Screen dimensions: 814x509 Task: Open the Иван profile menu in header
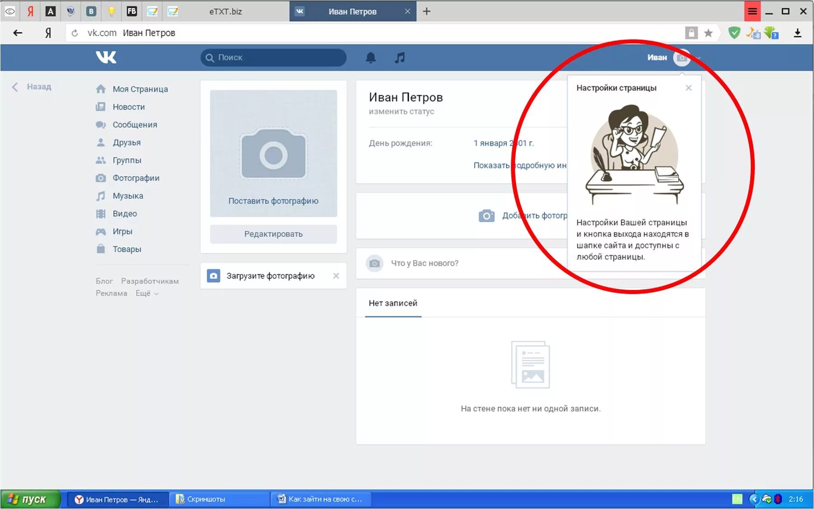673,57
